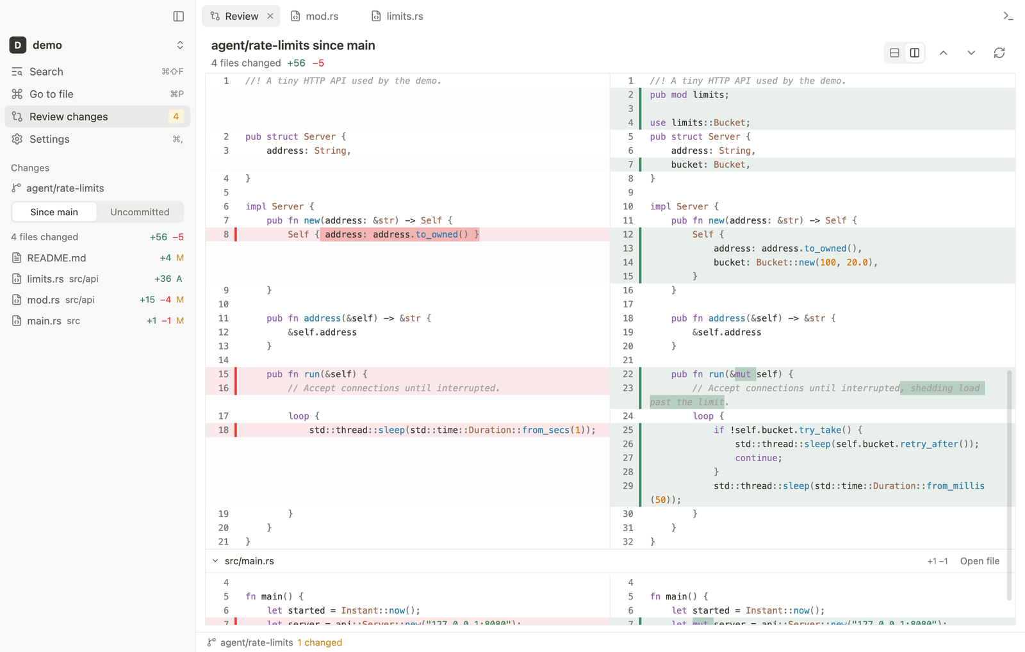Close the Review tab
The height and width of the screenshot is (652, 1025).
tap(270, 16)
